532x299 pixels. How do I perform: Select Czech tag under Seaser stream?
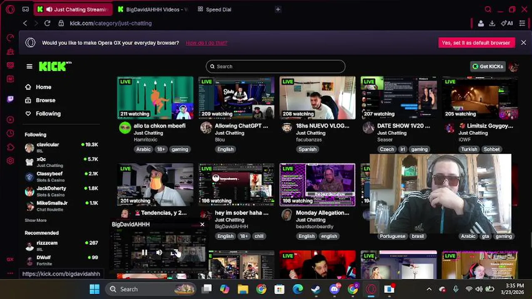pyautogui.click(x=387, y=149)
